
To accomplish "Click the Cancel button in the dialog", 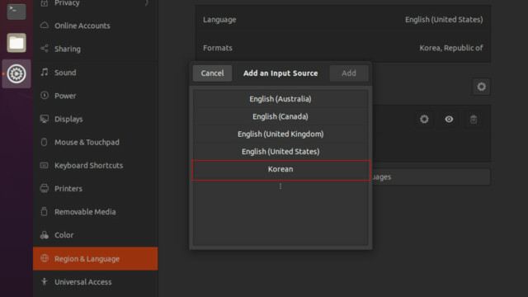I will tap(212, 73).
